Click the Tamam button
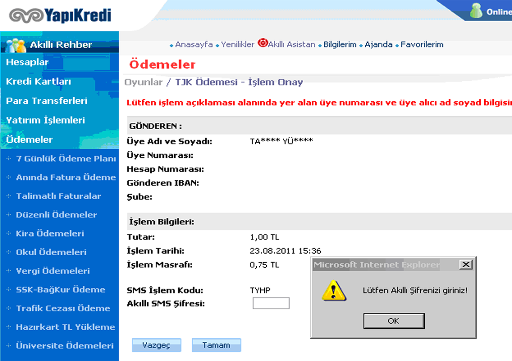Image resolution: width=512 pixels, height=361 pixels. (216, 345)
